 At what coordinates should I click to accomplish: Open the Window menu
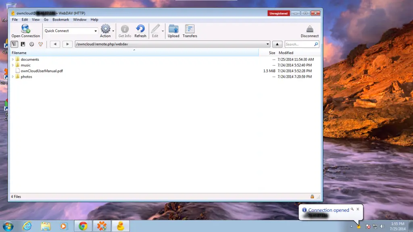79,19
